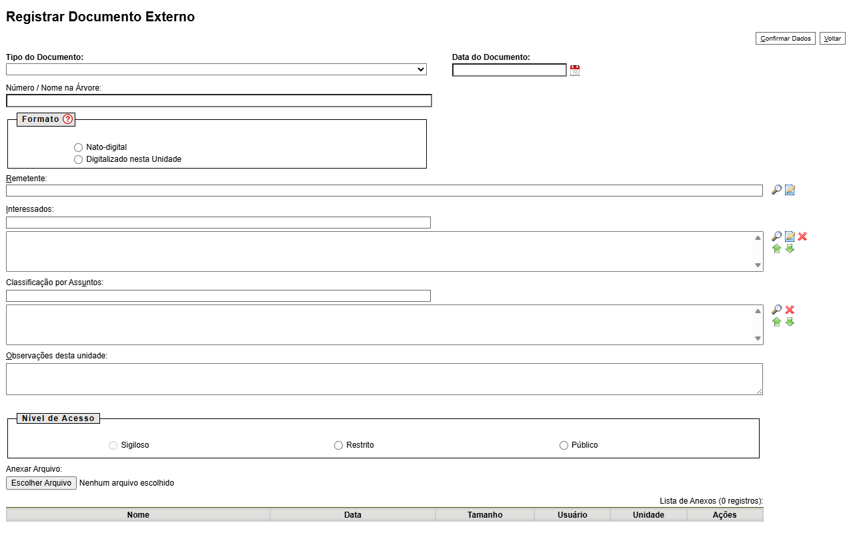Move selected Interessado up with green arrow
The height and width of the screenshot is (537, 859).
coord(776,249)
